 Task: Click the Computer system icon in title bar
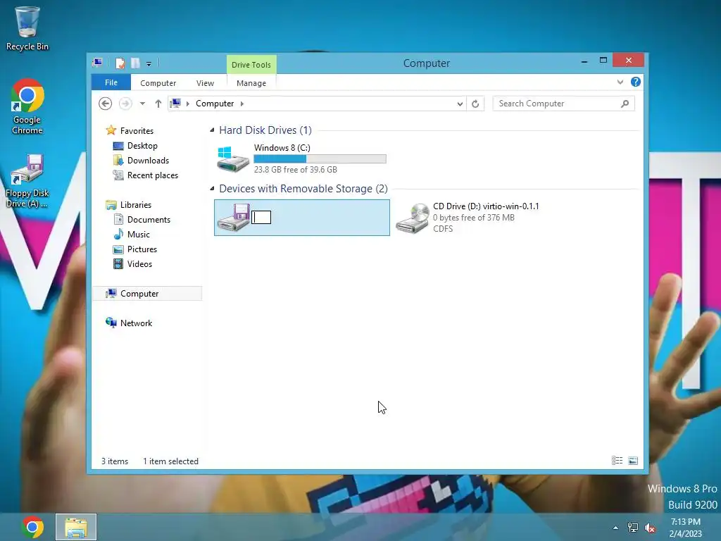click(x=97, y=63)
